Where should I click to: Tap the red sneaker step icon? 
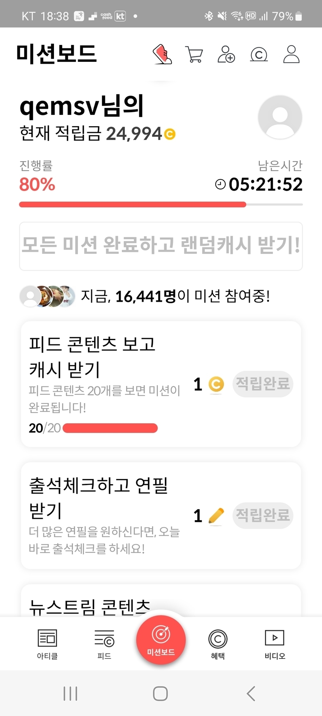163,54
